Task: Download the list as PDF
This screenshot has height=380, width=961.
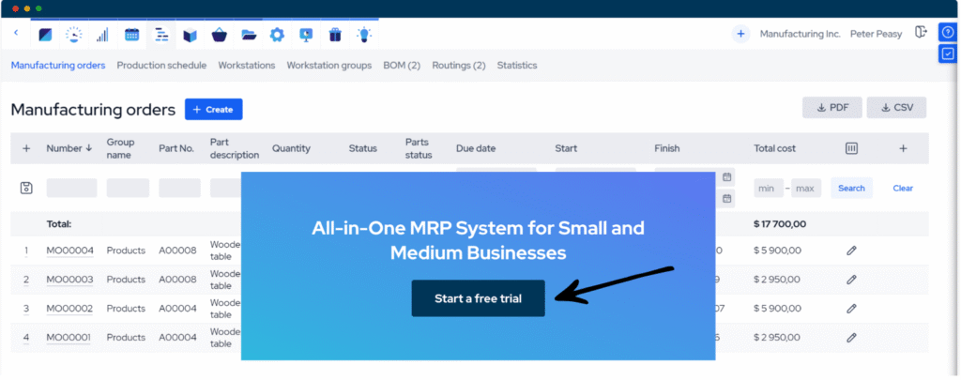Action: (832, 107)
